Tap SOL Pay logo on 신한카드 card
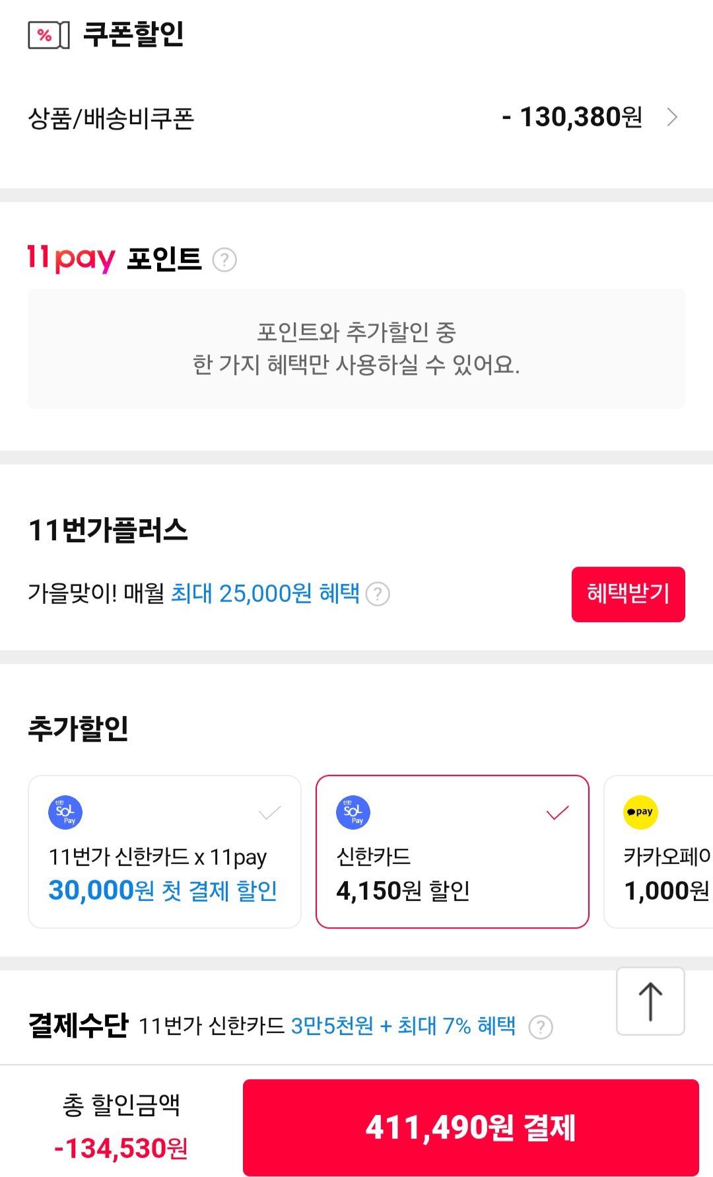This screenshot has width=713, height=1177. (353, 812)
